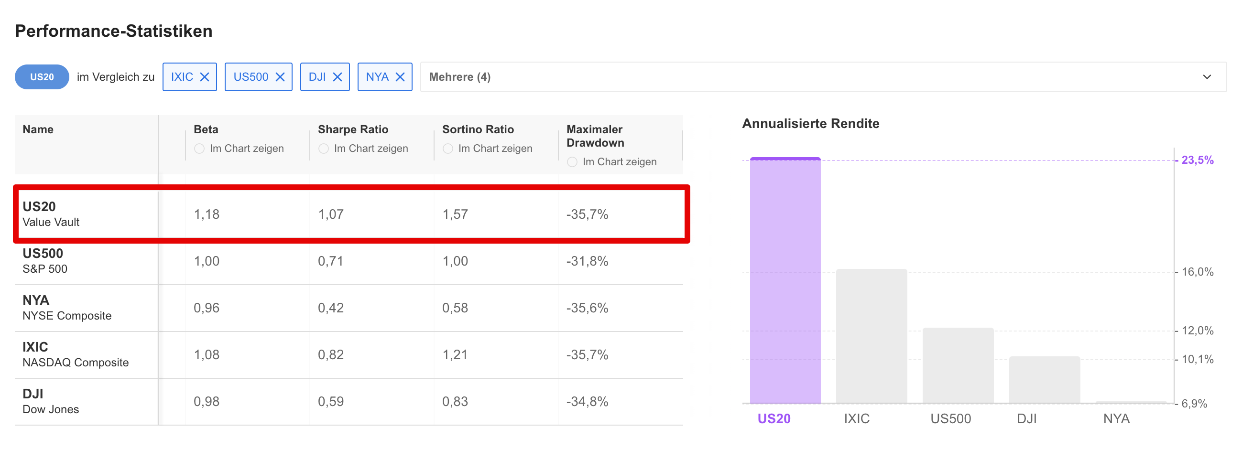Remove the IXIC comparison tag via X

click(205, 77)
